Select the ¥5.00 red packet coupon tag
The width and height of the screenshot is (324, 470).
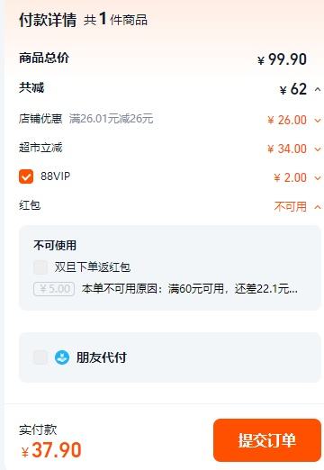[54, 289]
